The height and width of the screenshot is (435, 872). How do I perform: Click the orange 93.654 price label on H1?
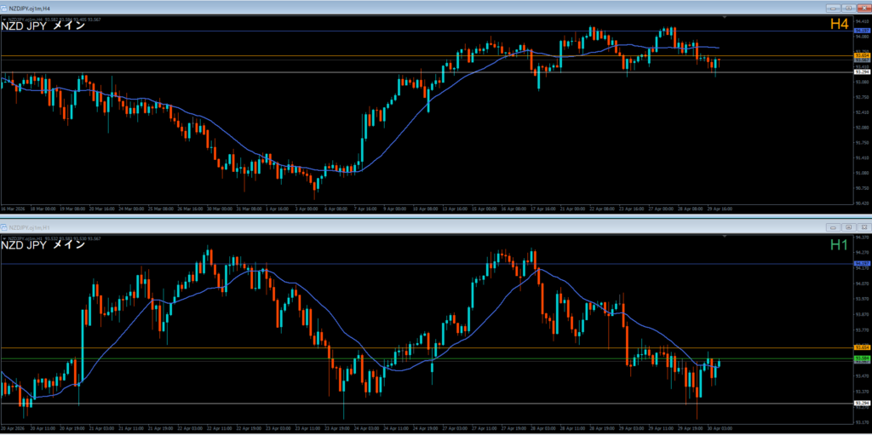pyautogui.click(x=861, y=348)
